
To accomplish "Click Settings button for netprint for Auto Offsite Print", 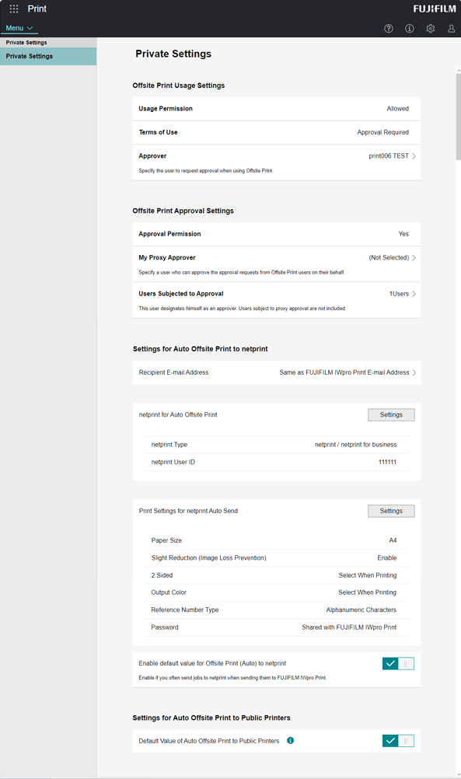I will (x=391, y=415).
